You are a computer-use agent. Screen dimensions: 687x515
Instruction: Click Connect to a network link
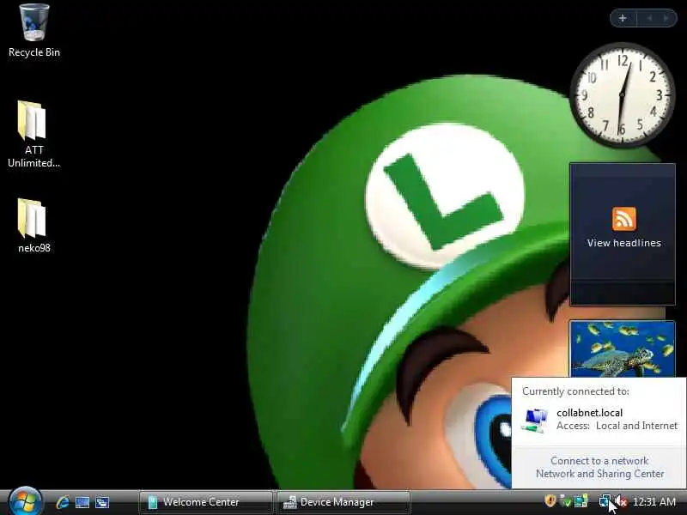pos(599,461)
